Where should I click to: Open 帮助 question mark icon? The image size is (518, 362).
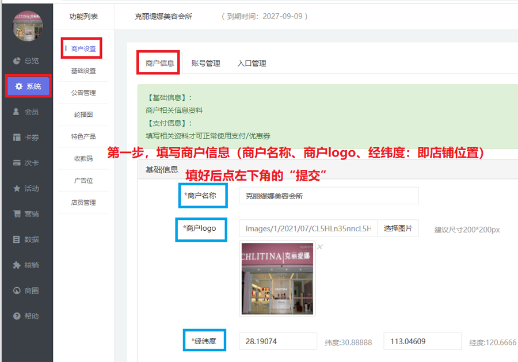[x=17, y=316]
